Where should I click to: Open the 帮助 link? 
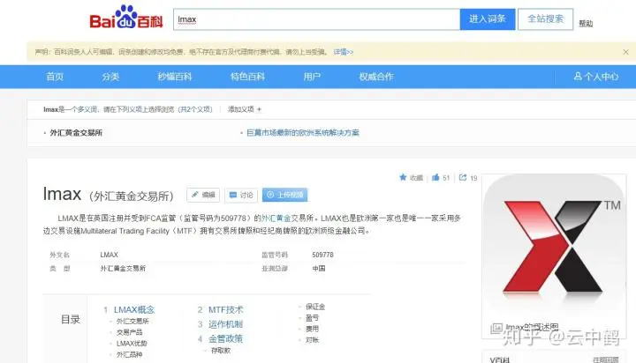click(x=586, y=24)
